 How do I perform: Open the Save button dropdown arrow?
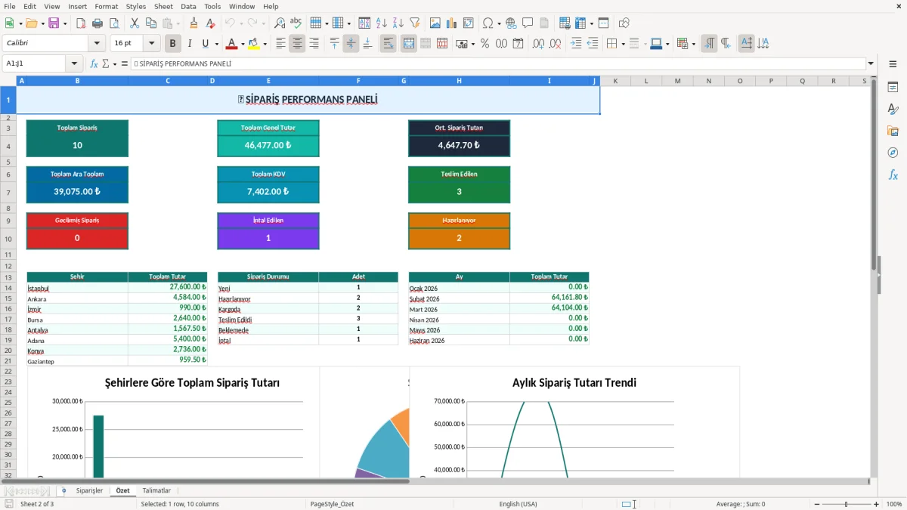tap(65, 23)
